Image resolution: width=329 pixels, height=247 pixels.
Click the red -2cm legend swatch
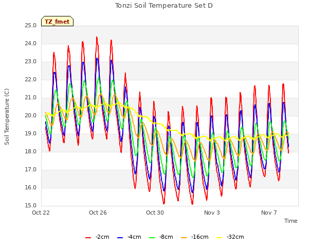88,238
